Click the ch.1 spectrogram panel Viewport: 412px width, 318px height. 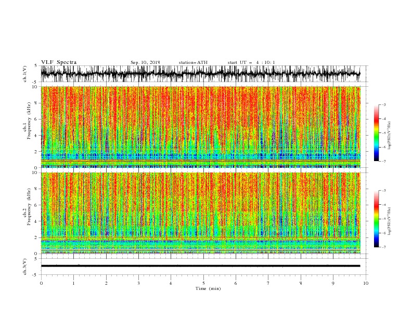pos(200,127)
